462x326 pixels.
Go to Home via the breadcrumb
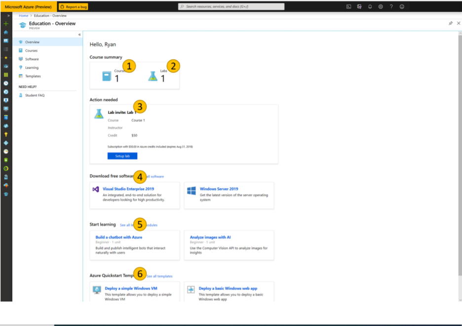coord(24,16)
